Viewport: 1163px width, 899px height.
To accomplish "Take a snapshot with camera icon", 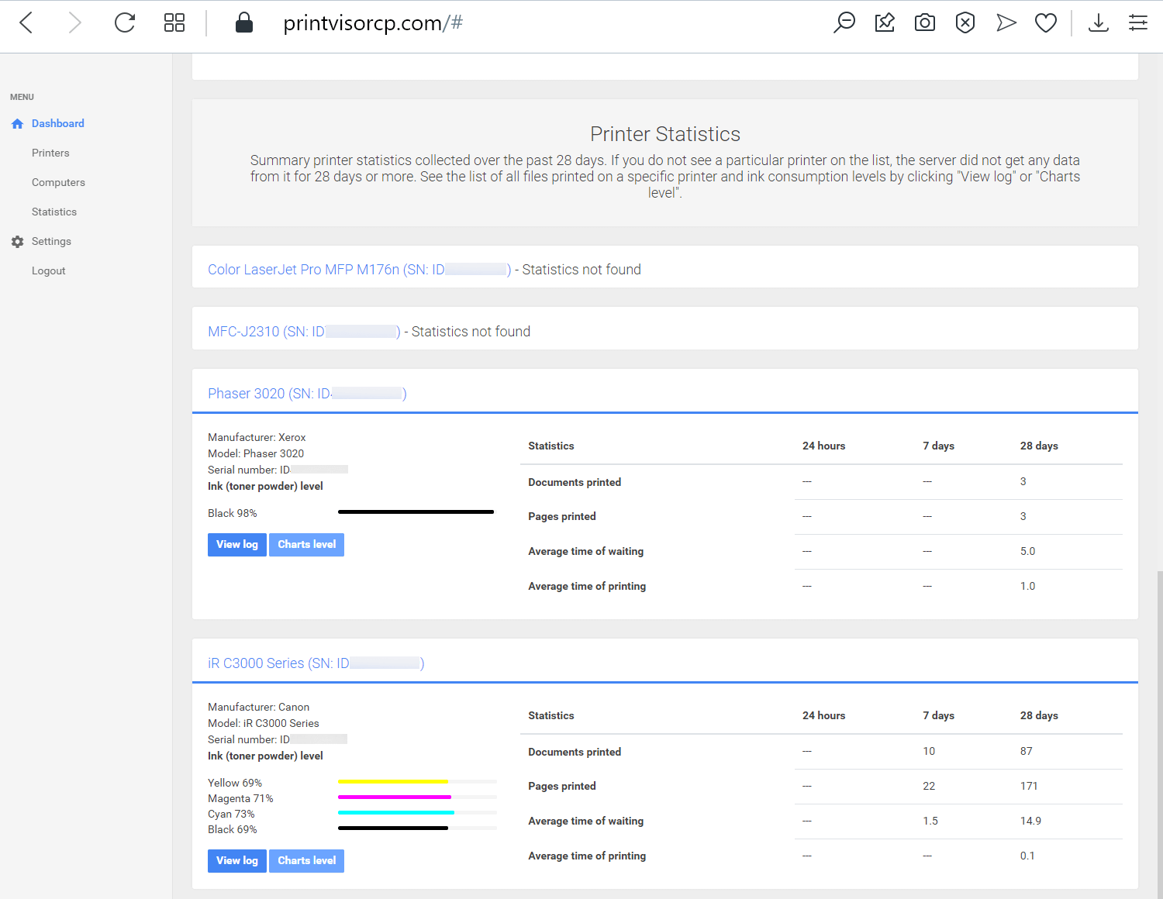I will (925, 22).
